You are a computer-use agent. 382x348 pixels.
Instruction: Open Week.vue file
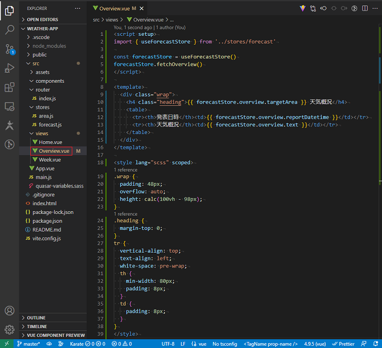tap(53, 160)
